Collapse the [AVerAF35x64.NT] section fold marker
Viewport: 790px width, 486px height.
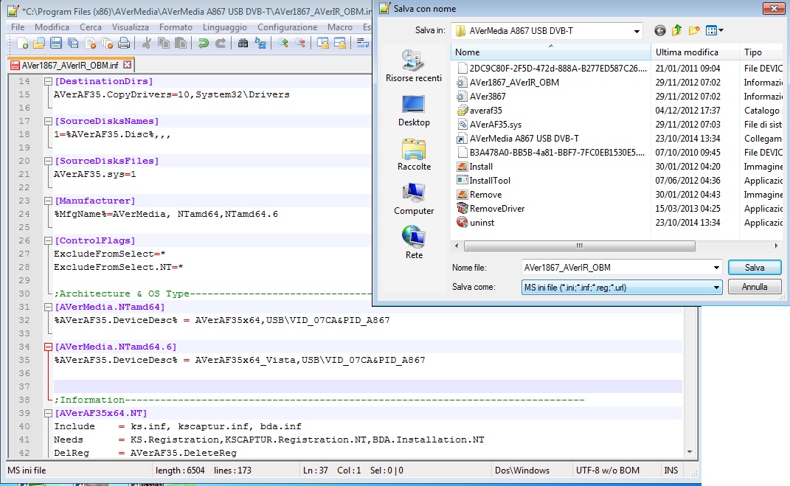pos(48,413)
